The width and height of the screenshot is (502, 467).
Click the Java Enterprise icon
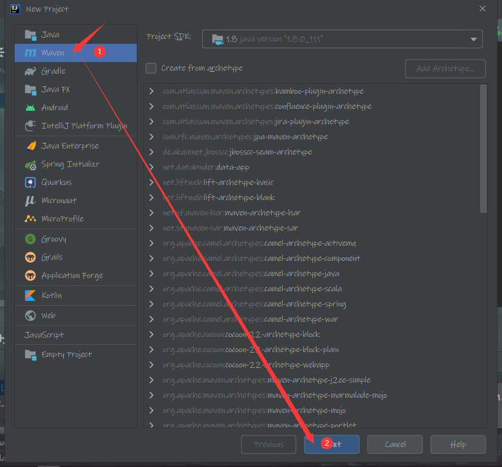tap(31, 146)
